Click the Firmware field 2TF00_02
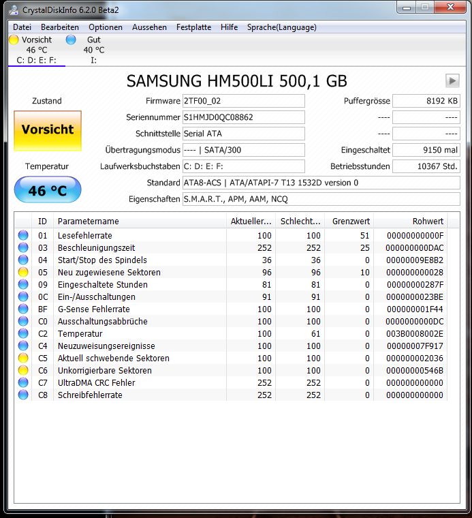 [244, 101]
